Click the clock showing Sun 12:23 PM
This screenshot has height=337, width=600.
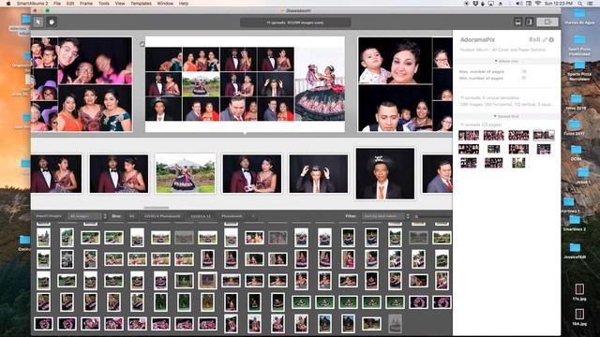(x=559, y=4)
